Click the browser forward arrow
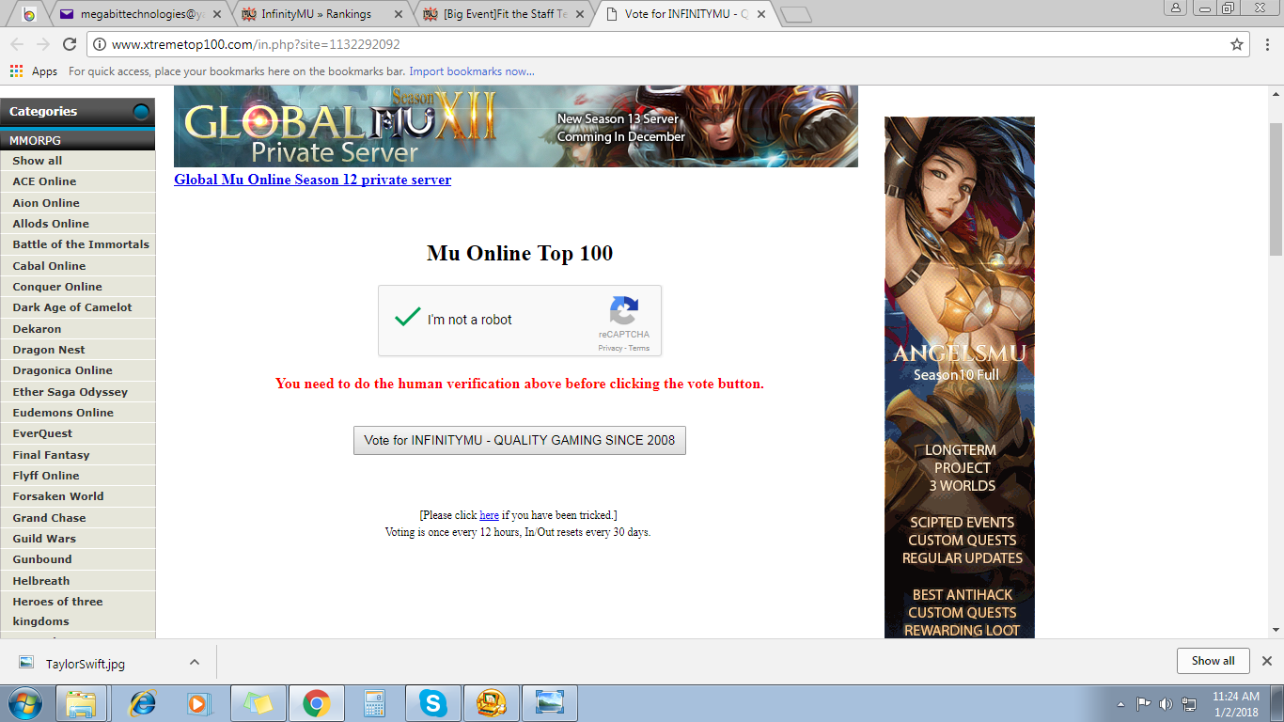1284x722 pixels. (x=43, y=44)
